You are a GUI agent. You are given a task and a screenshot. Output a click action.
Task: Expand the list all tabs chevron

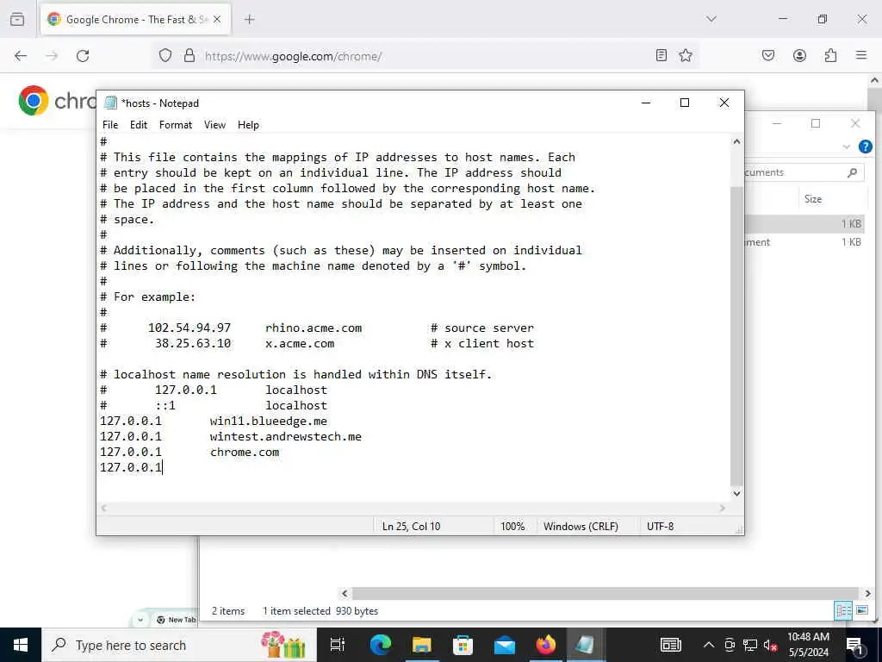tap(711, 19)
